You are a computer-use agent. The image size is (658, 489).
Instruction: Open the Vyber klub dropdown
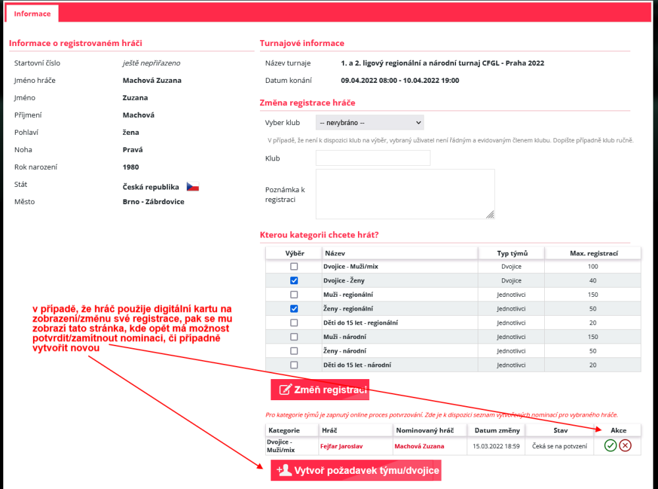tap(370, 122)
